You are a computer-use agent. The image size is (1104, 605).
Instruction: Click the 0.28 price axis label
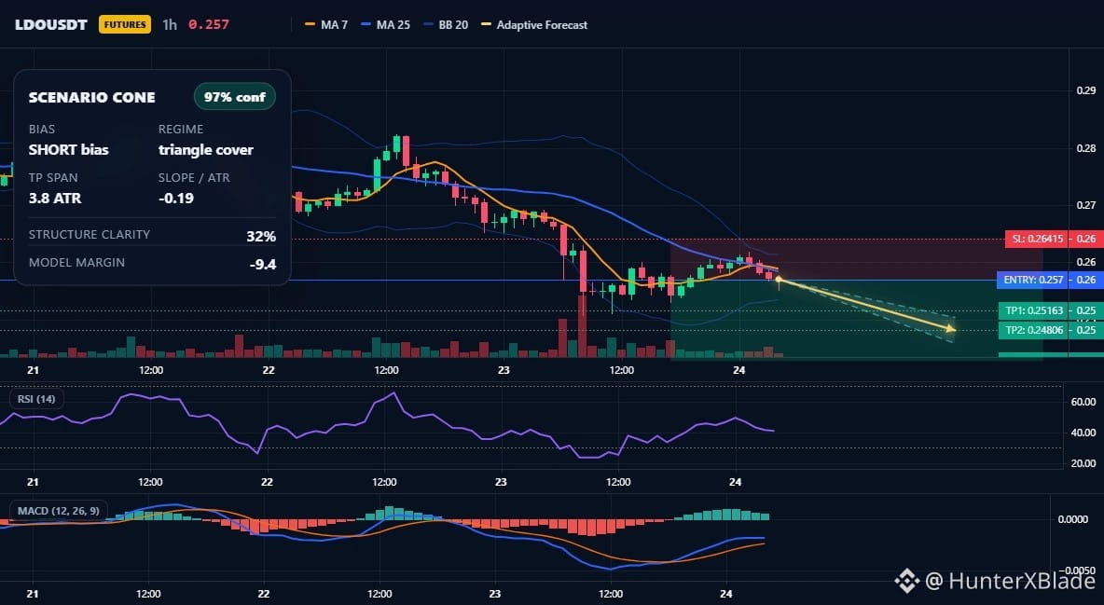click(1085, 148)
